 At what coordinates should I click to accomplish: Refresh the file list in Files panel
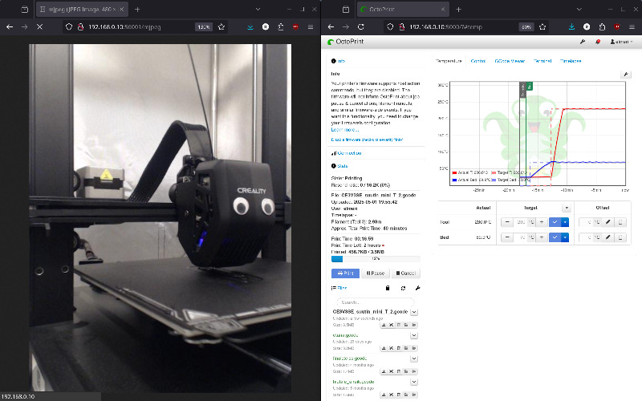[403, 287]
